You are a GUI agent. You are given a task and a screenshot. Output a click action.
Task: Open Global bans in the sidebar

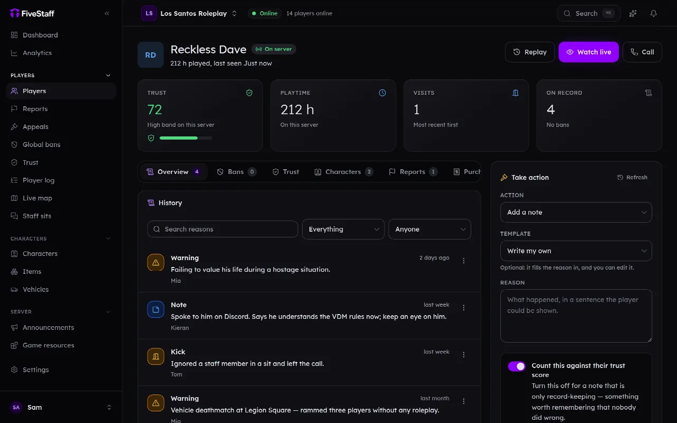pos(61,145)
